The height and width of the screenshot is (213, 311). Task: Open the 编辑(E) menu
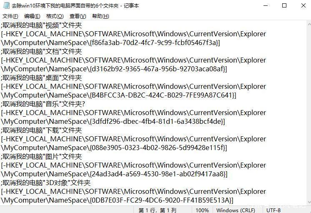click(x=32, y=16)
